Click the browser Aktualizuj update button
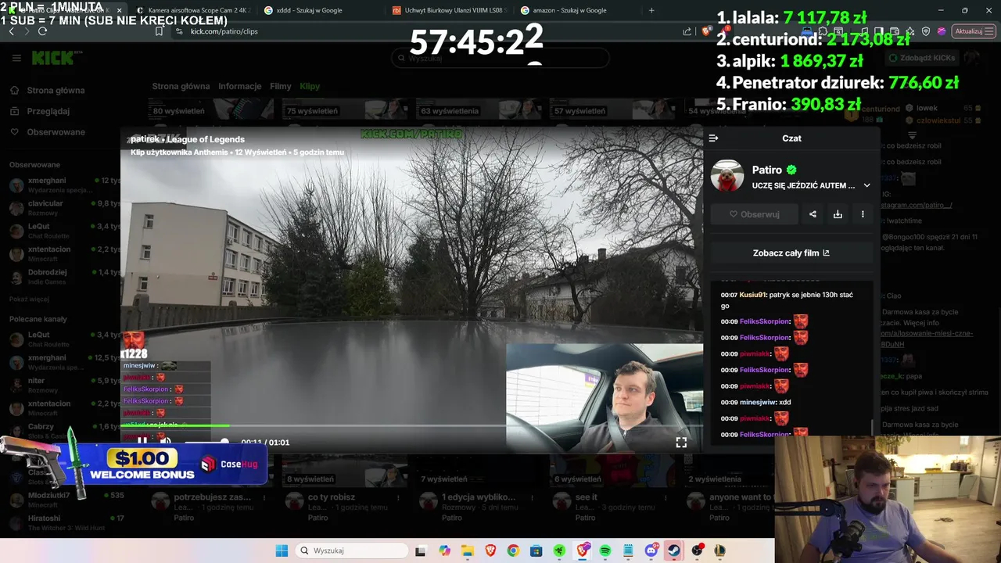This screenshot has width=1001, height=563. (973, 31)
